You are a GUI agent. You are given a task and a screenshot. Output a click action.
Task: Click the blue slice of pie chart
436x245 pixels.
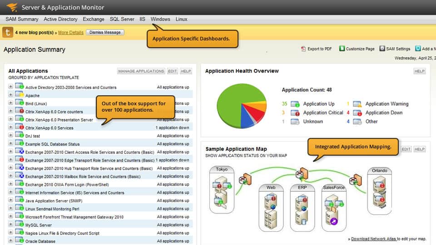247,118
